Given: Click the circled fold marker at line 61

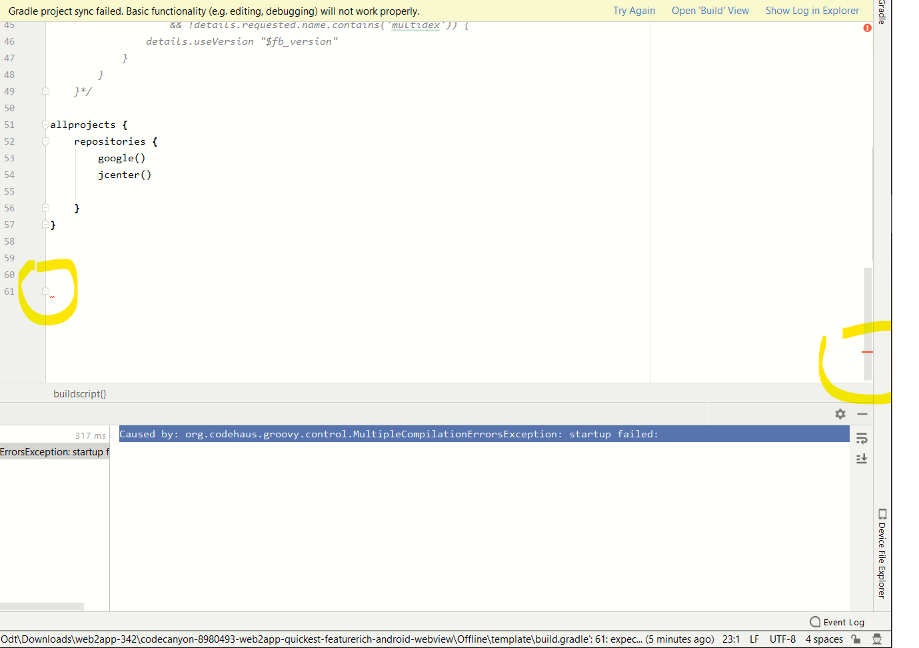Looking at the screenshot, I should [x=45, y=291].
